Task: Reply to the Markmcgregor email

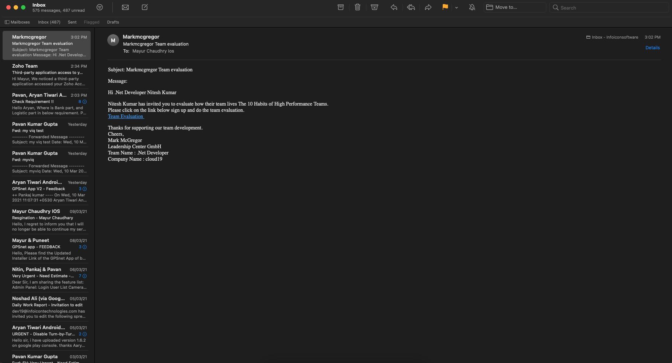Action: pos(394,7)
